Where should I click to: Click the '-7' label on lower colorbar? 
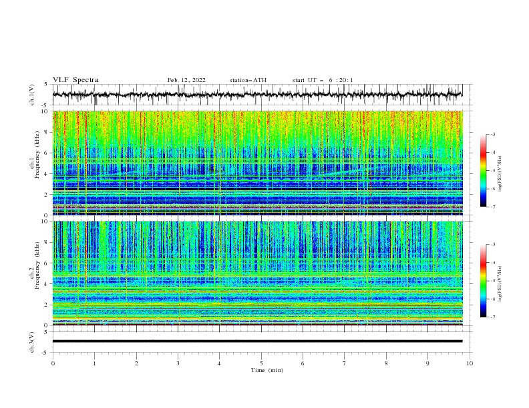click(493, 317)
